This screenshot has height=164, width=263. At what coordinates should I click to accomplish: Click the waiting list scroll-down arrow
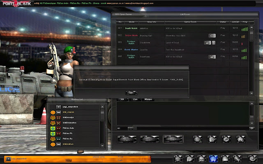tap(102, 146)
